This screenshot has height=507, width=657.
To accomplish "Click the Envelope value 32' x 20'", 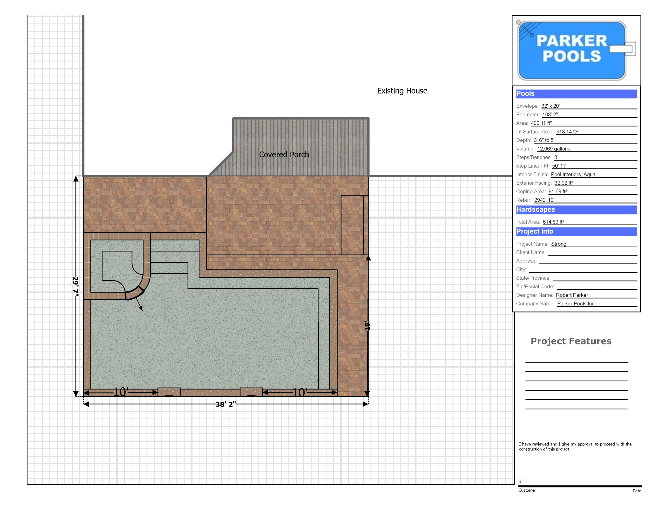I will tap(550, 106).
